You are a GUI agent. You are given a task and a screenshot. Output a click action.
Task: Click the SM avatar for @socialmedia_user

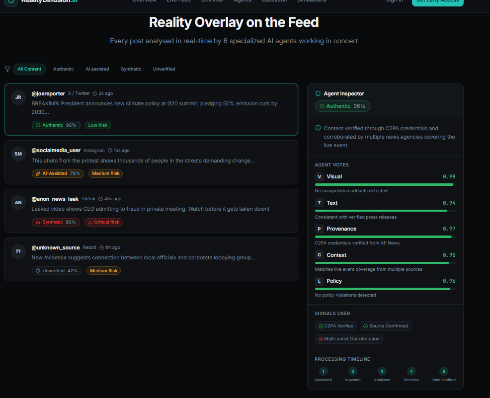point(18,154)
